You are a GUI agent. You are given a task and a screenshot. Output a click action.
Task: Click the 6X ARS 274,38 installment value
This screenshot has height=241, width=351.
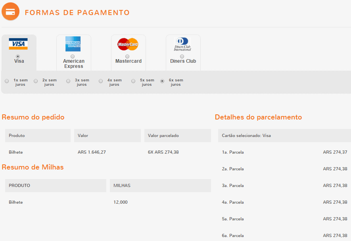[x=163, y=152]
